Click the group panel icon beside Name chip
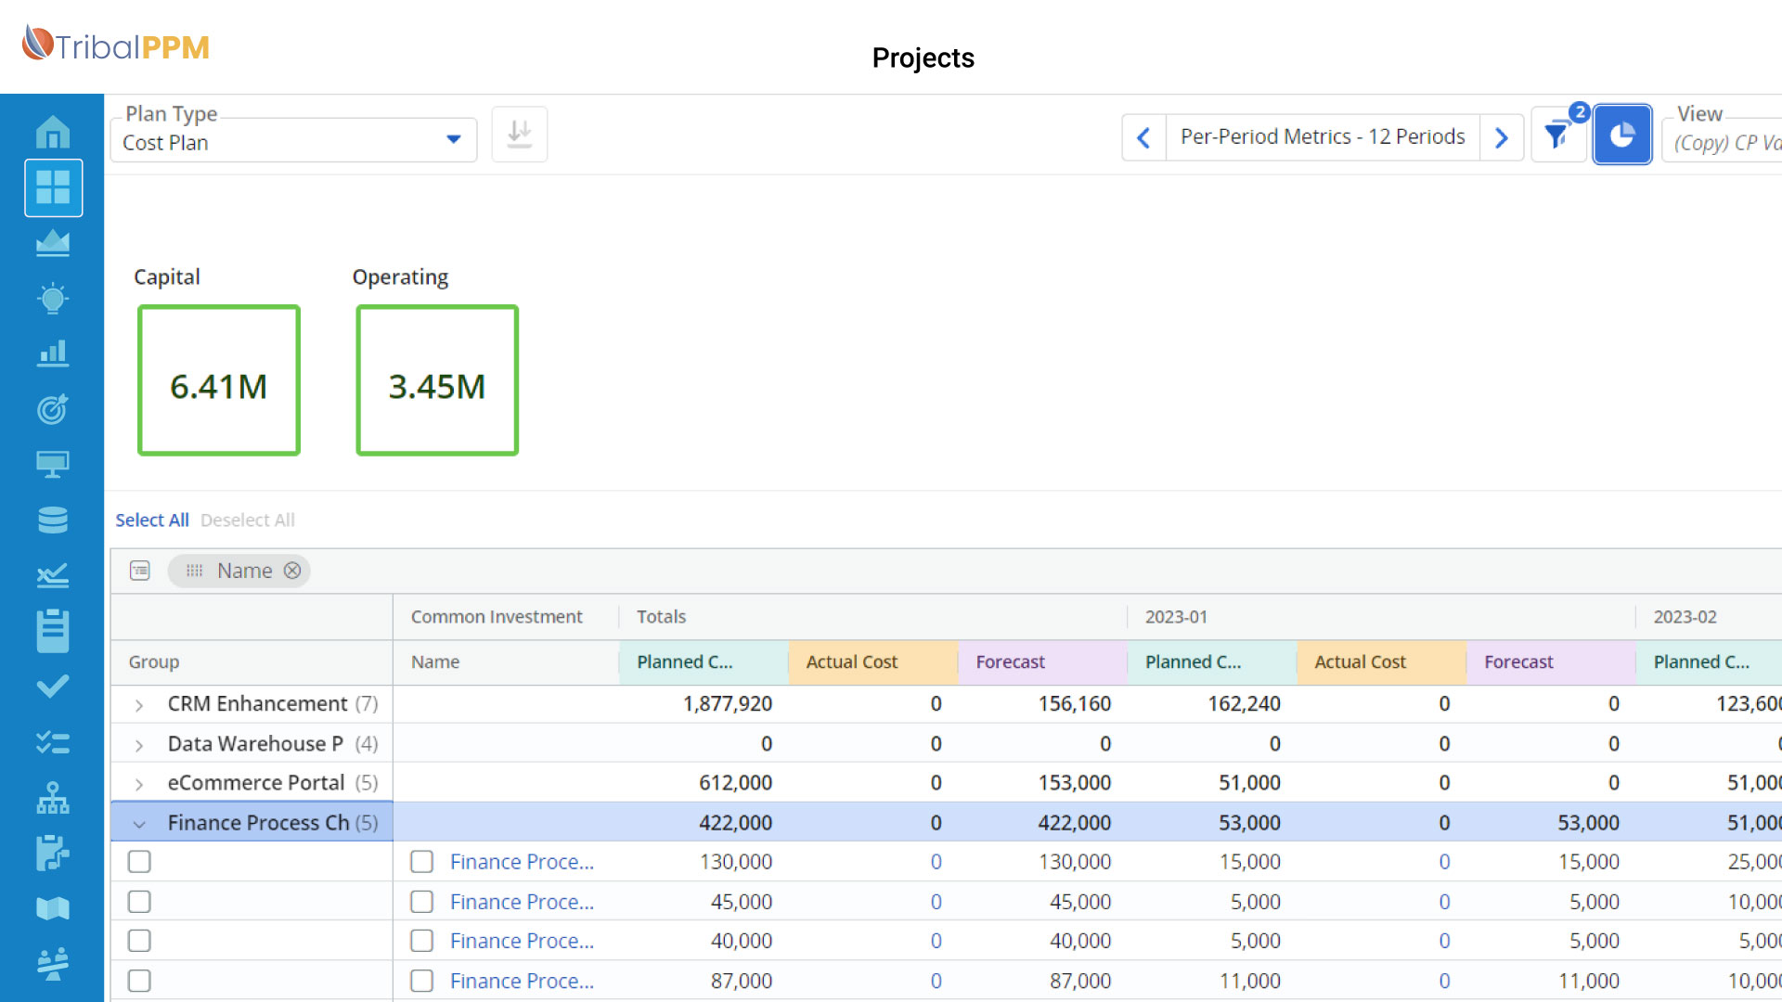The height and width of the screenshot is (1002, 1782). 140,571
